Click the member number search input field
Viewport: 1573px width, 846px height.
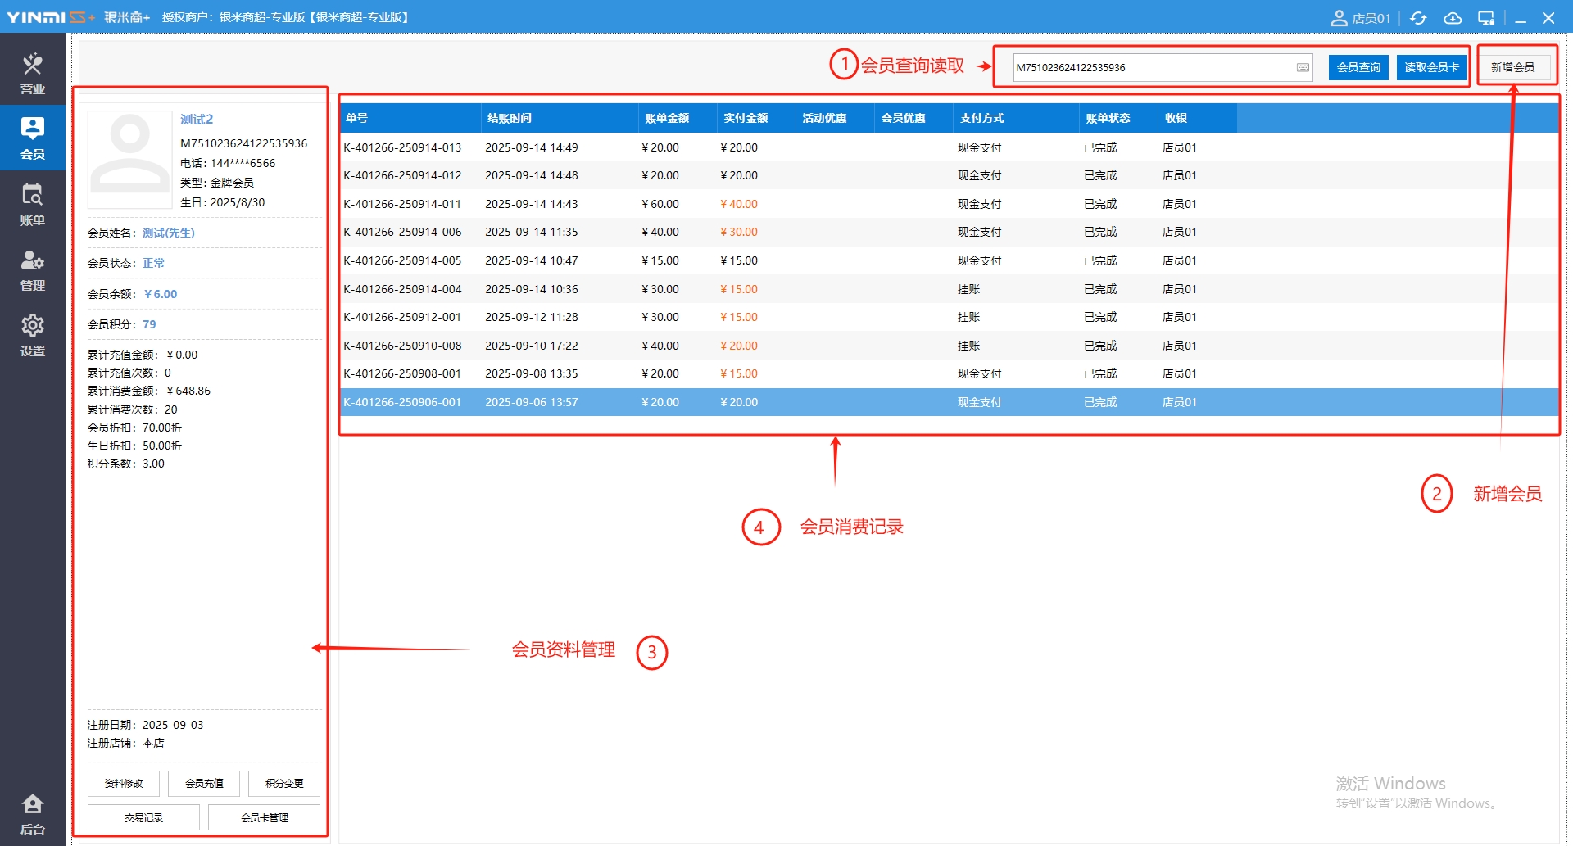[x=1151, y=67]
